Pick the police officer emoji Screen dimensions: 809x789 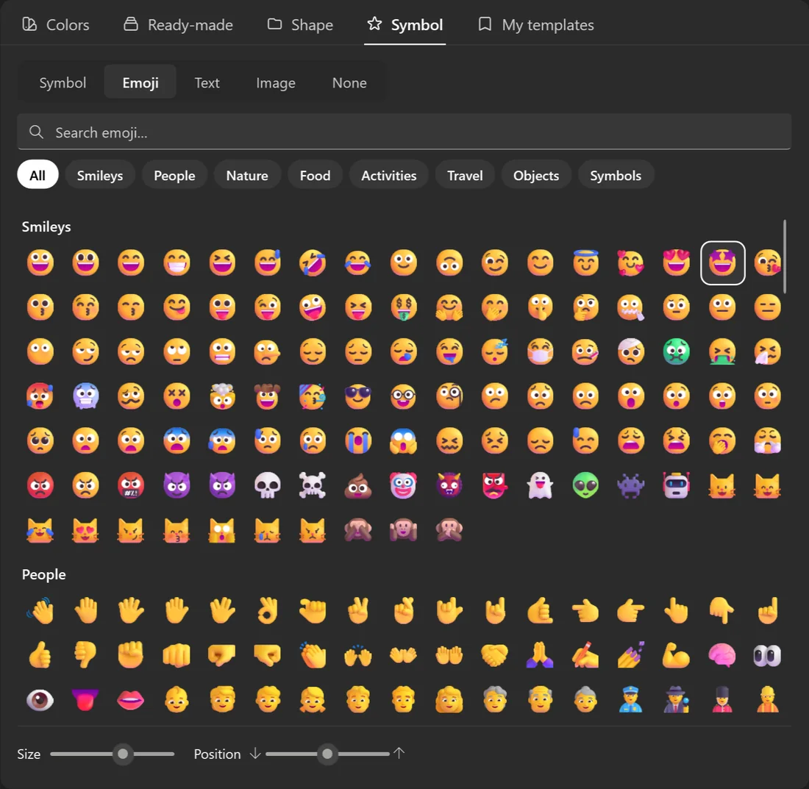pos(630,700)
